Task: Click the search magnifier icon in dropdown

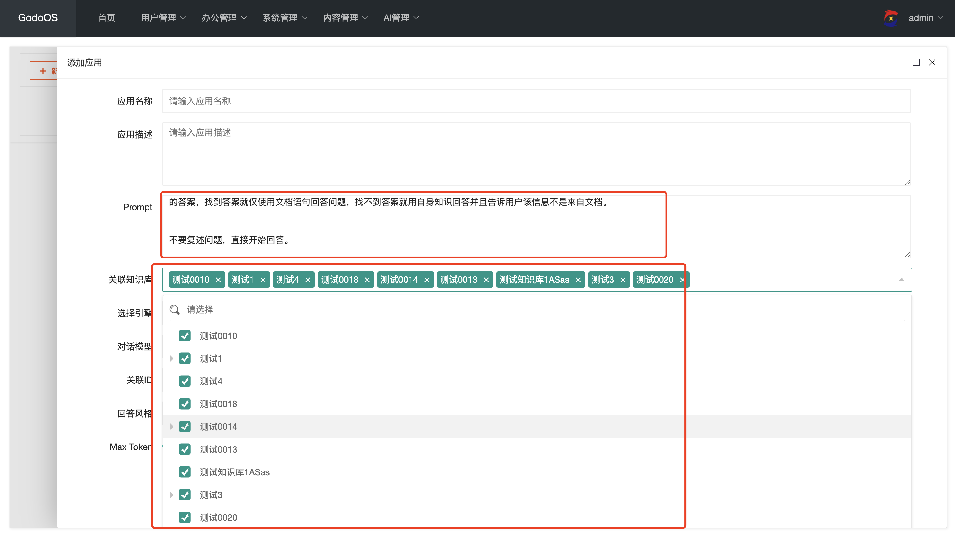Action: [x=175, y=310]
